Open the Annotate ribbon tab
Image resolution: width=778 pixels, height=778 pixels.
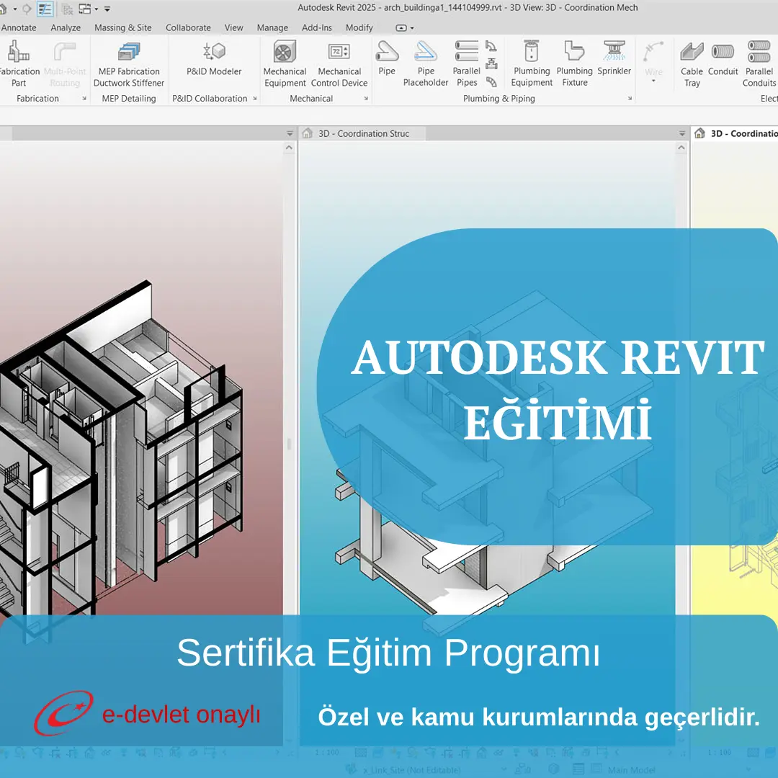18,28
